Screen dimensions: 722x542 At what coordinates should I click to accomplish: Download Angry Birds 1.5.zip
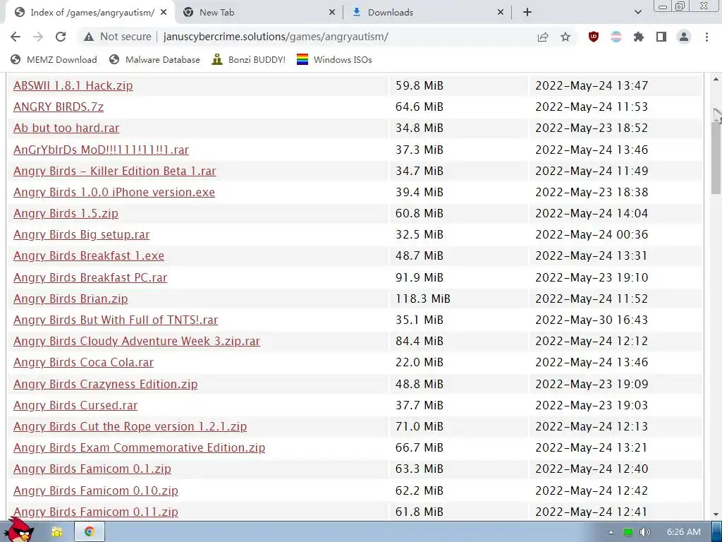(66, 213)
